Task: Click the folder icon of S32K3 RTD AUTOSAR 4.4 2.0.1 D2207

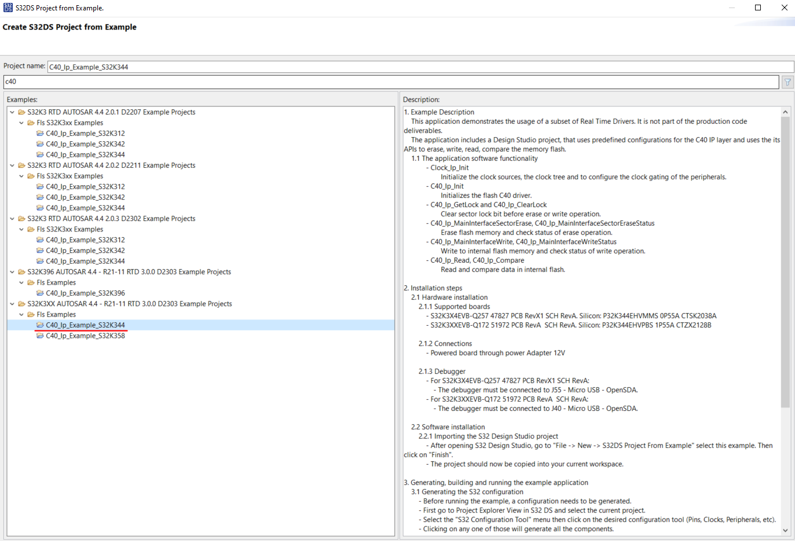Action: [x=21, y=112]
